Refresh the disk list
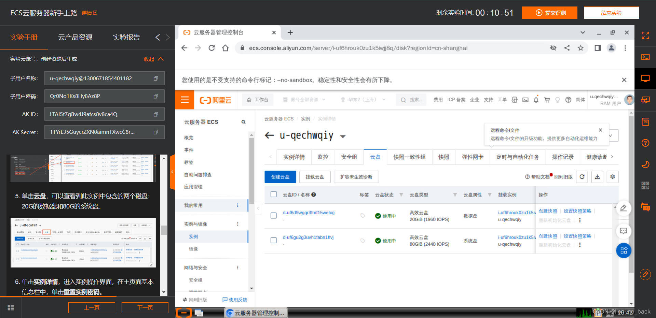The height and width of the screenshot is (318, 656). [582, 177]
